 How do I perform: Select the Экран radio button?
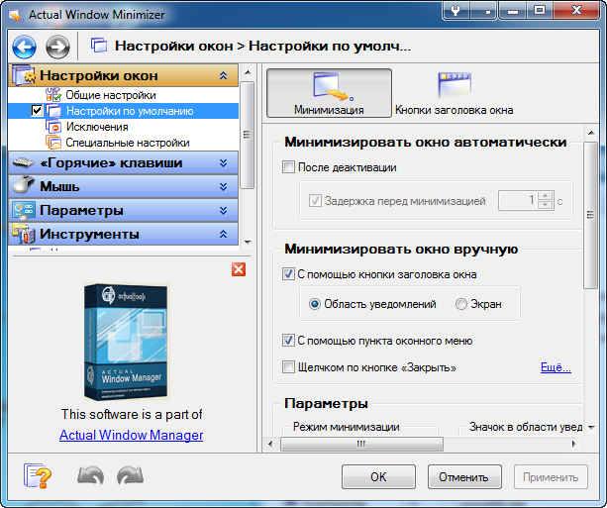click(461, 304)
